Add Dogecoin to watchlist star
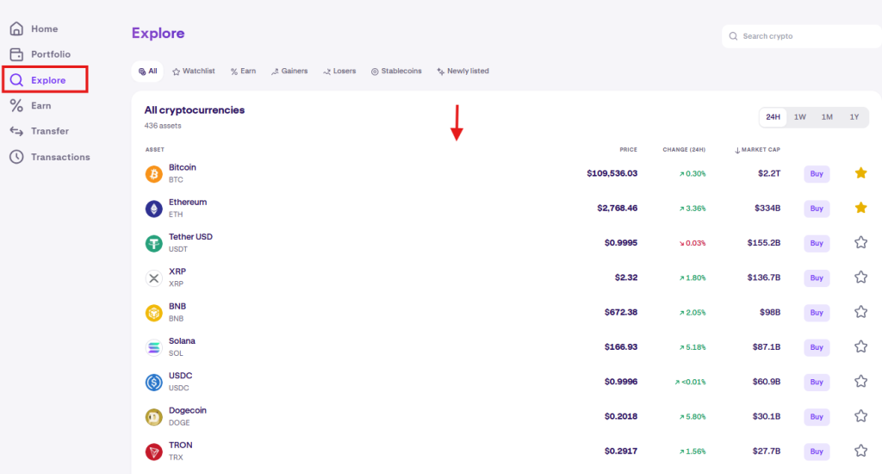 (860, 416)
